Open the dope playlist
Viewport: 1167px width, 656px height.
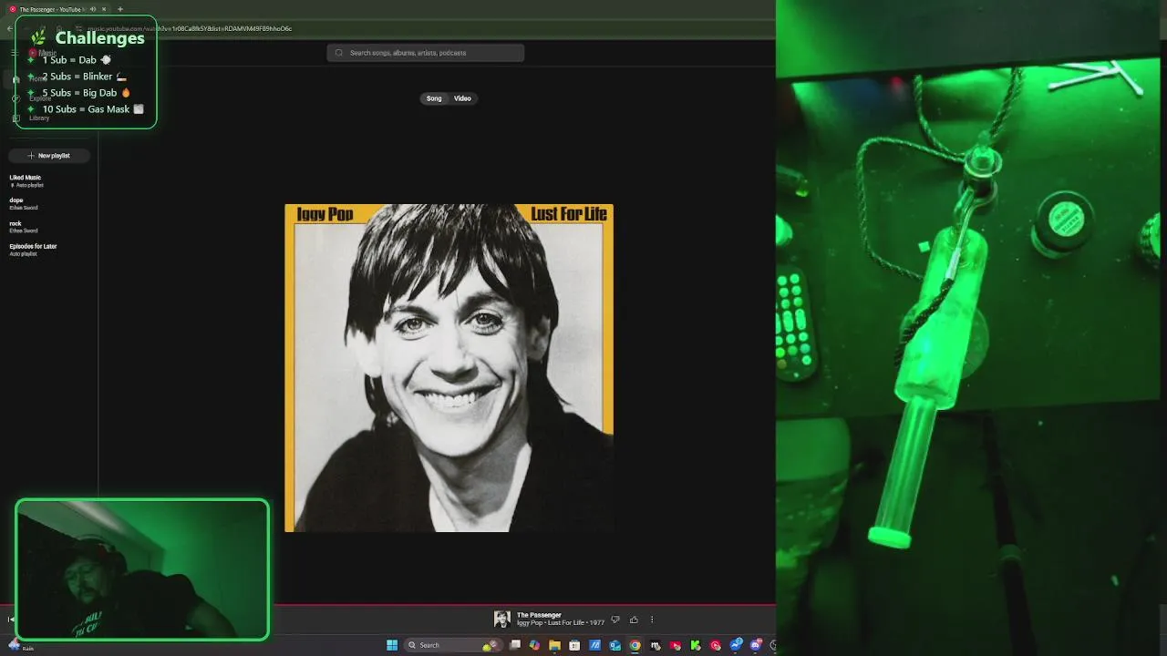pyautogui.click(x=23, y=203)
